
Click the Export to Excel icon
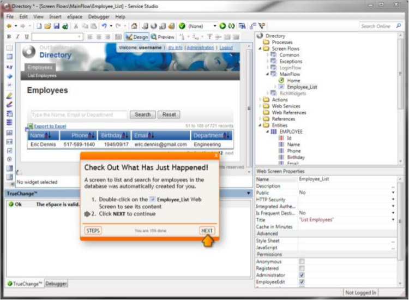[30, 126]
